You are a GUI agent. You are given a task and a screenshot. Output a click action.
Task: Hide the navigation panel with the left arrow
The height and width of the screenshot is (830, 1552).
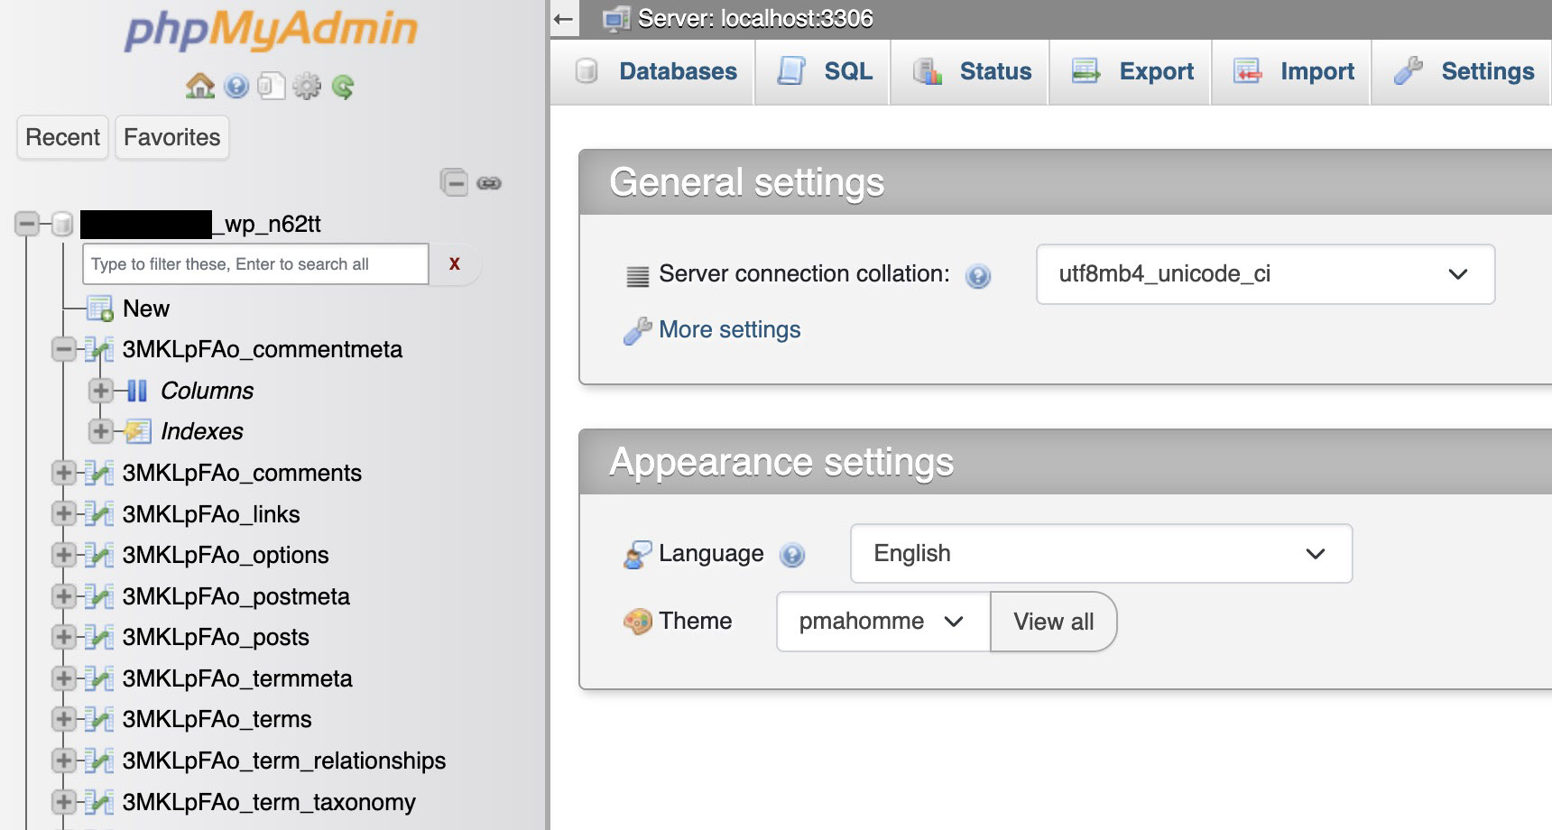[x=564, y=19]
